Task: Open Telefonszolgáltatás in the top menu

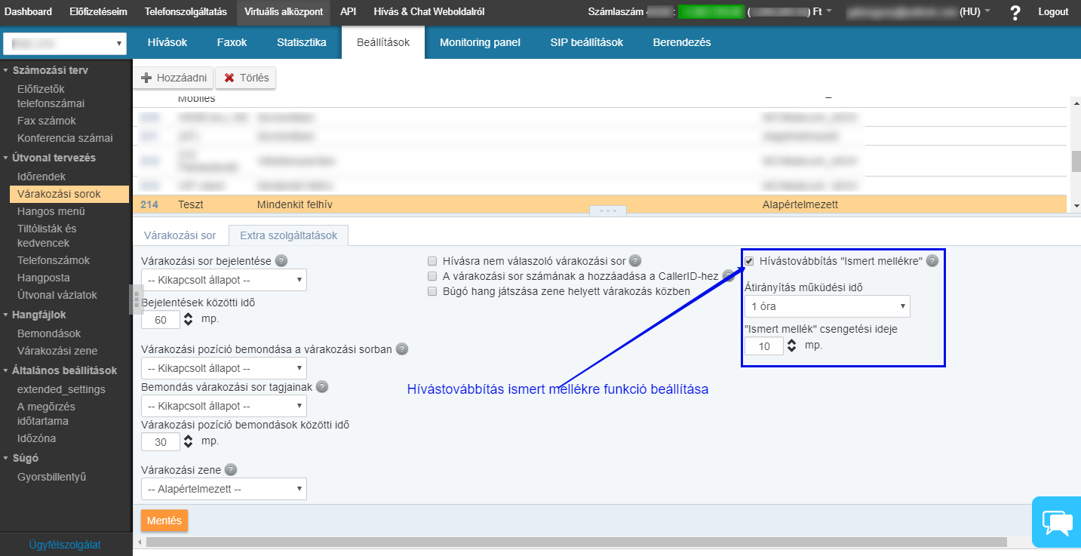Action: tap(186, 12)
